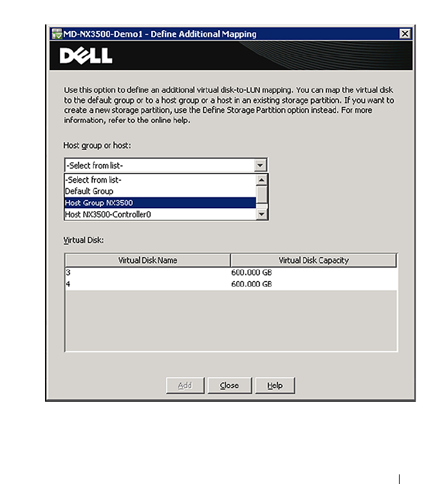Click the dropdown list scroll up arrow
Screen dimensions: 437x484
click(262, 179)
